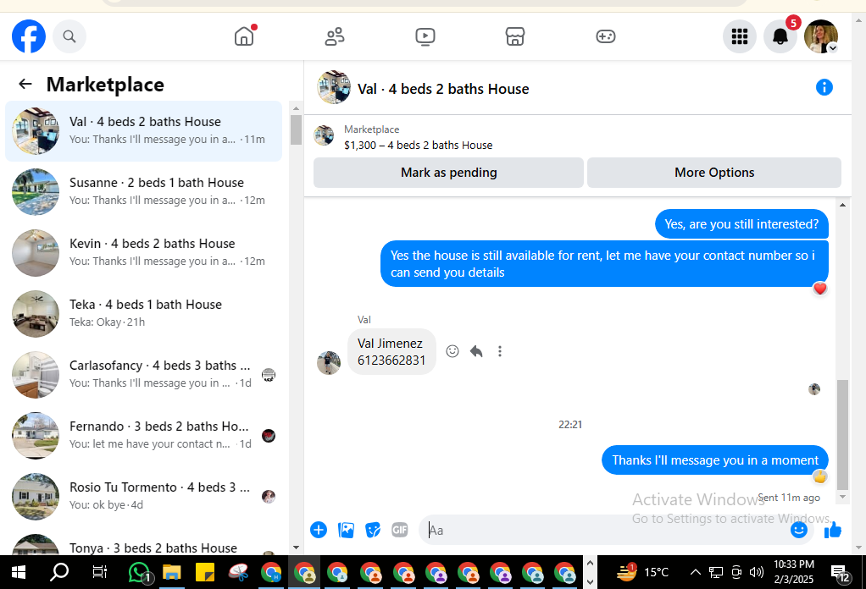Open Windows taskbar search

coord(58,572)
